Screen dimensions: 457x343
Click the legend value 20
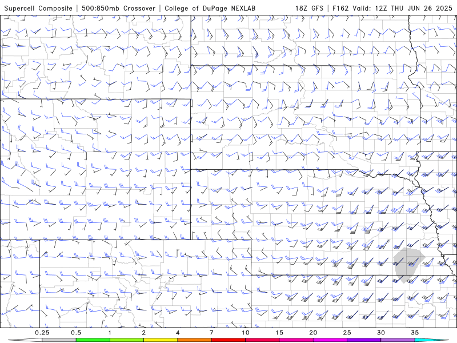pos(313,333)
